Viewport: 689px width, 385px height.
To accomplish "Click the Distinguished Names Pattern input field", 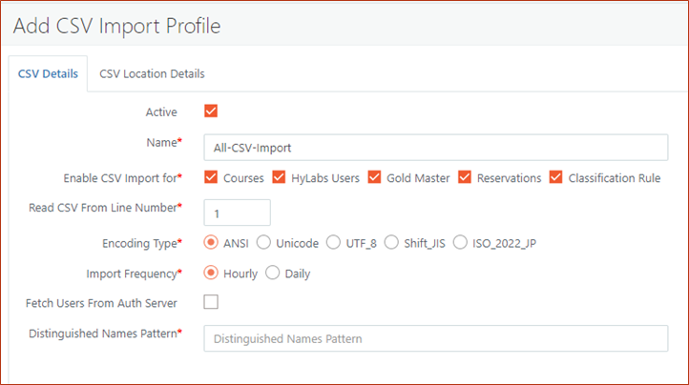I will point(435,338).
